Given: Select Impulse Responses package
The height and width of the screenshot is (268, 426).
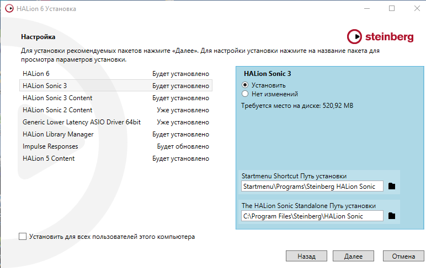Looking at the screenshot, I should tap(50, 146).
